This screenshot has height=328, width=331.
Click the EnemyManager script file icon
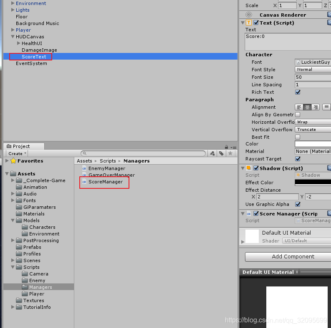point(84,168)
